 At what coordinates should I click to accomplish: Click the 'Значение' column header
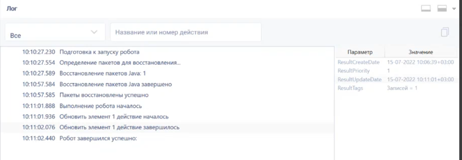click(x=421, y=52)
